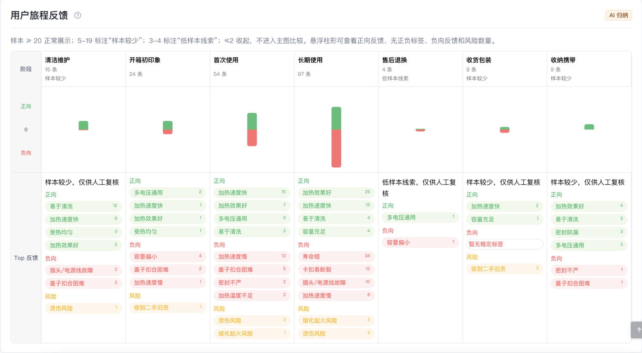
Task: Click the green positive bar for 长期使用
Action: [336, 118]
